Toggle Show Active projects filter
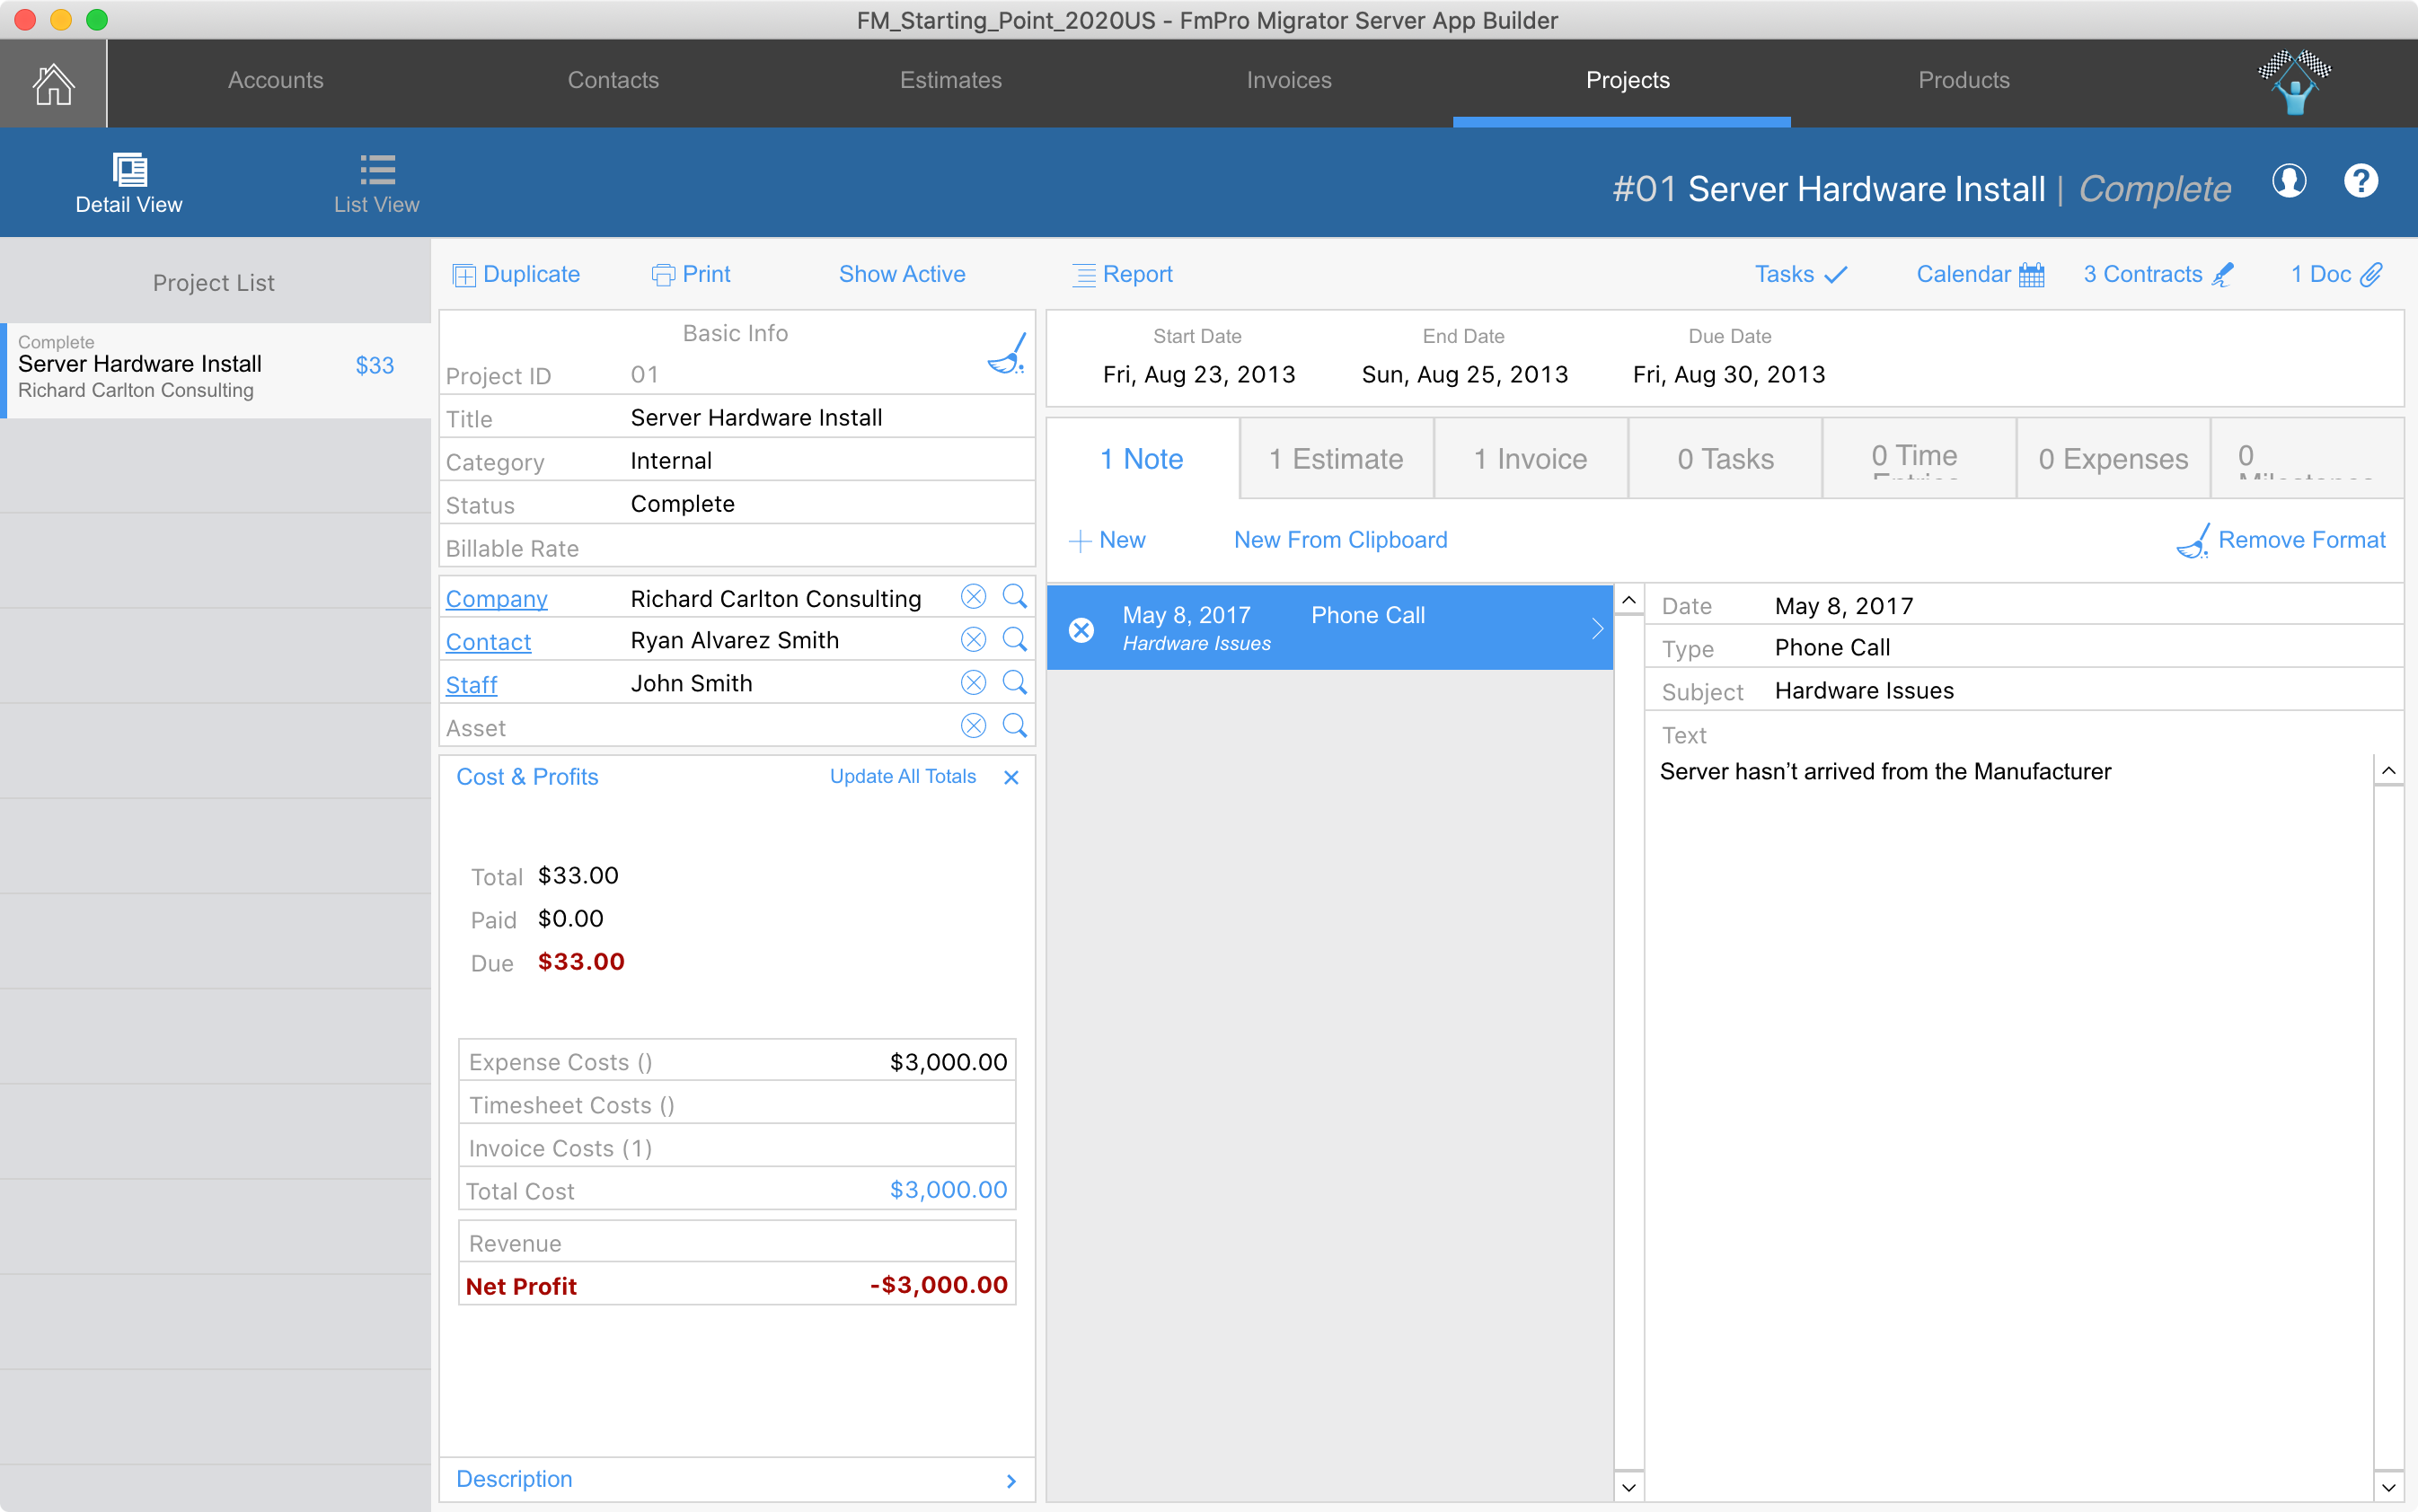2418x1512 pixels. pyautogui.click(x=902, y=274)
